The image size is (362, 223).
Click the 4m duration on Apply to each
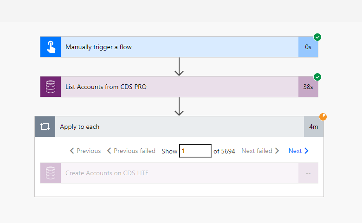(x=314, y=127)
